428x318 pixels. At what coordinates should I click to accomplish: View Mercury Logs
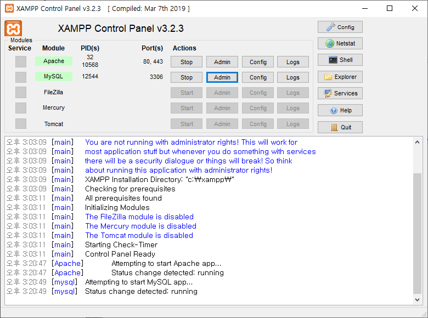293,108
